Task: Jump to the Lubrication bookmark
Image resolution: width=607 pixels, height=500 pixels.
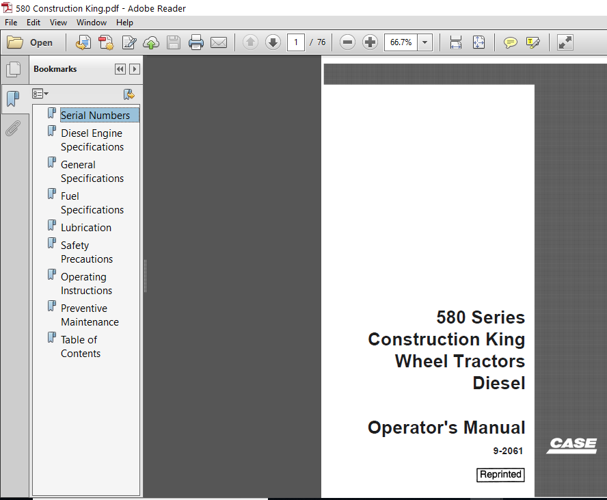Action: pyautogui.click(x=86, y=227)
